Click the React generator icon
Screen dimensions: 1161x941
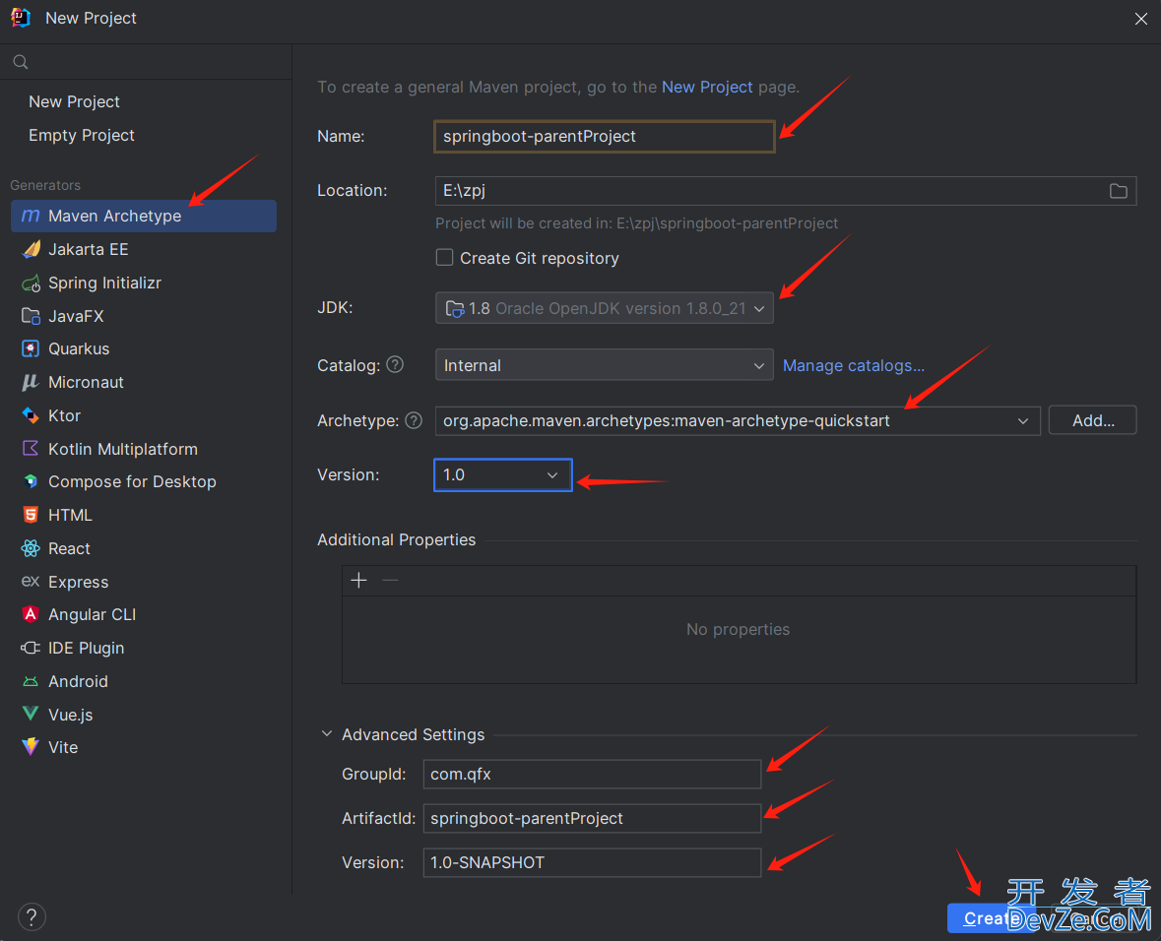click(x=32, y=548)
